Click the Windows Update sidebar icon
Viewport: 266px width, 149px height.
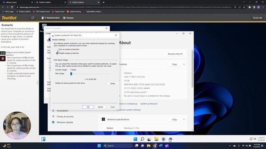pos(53,122)
